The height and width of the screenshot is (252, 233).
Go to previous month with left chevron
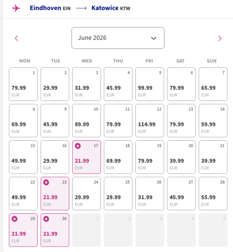pos(17,38)
